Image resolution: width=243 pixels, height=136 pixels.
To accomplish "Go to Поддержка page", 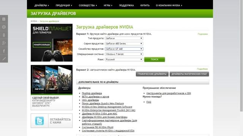I will [126, 5].
